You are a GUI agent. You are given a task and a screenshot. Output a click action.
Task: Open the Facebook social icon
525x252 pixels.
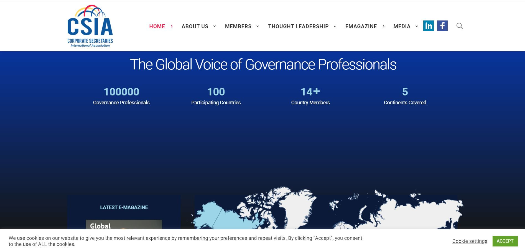[x=442, y=26]
